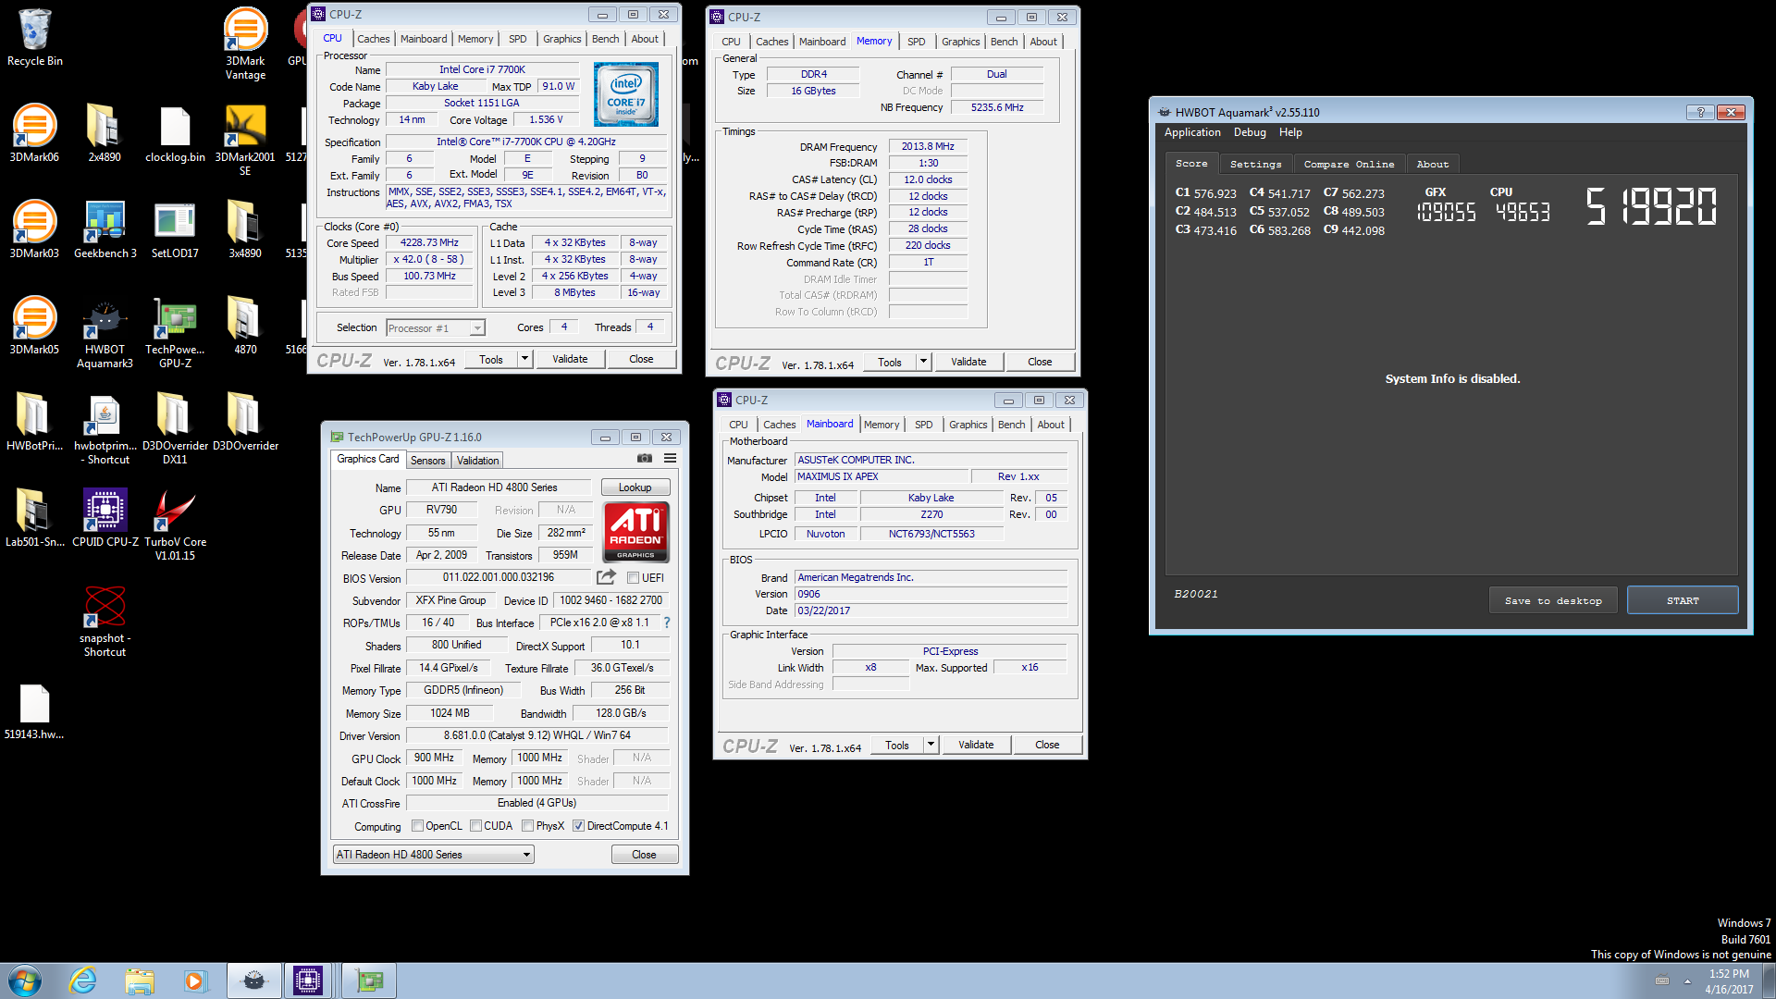Open 519143.hw... file on desktop
Screen dimensions: 1776x999
click(x=34, y=710)
